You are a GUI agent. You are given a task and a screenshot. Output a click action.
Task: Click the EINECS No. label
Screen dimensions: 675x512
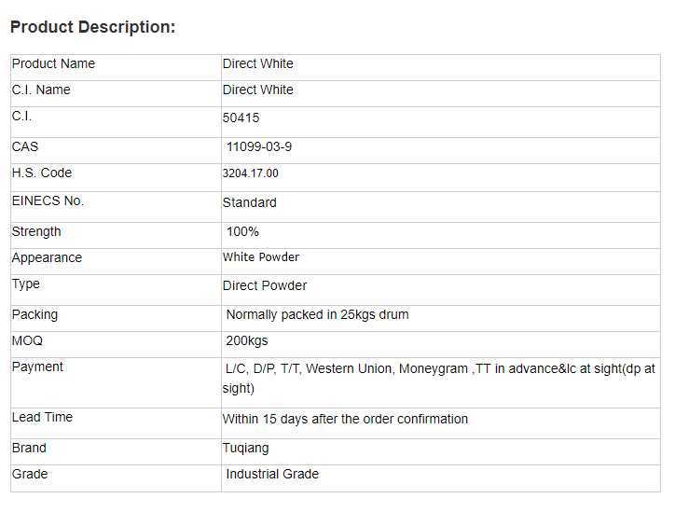pyautogui.click(x=48, y=201)
